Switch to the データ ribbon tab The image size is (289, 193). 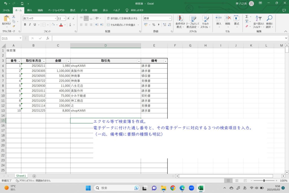[x=84, y=10]
